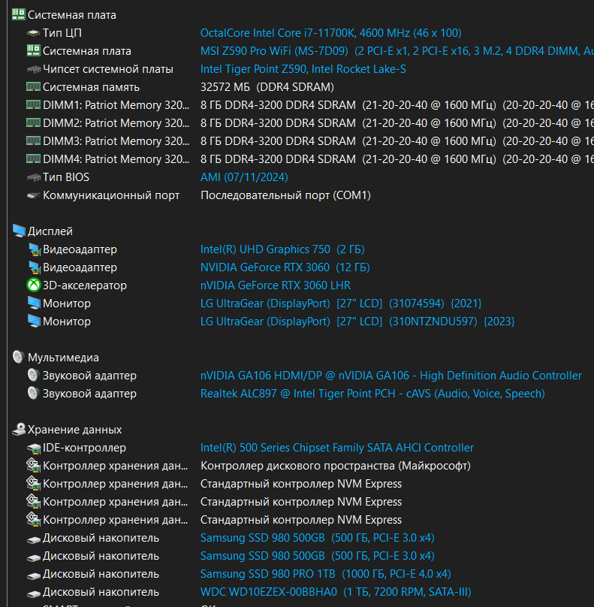
Task: Open the Intel Core i7-11700K link
Action: tap(330, 33)
